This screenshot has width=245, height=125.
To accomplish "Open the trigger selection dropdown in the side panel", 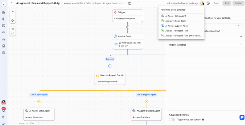I will click(x=239, y=26).
